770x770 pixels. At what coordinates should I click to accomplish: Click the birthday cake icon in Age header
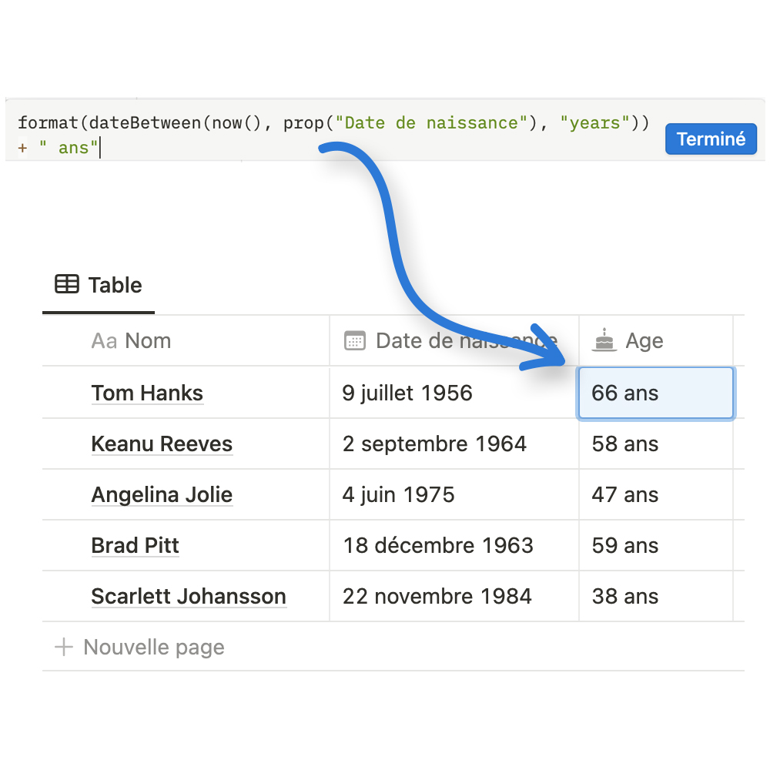coord(604,340)
